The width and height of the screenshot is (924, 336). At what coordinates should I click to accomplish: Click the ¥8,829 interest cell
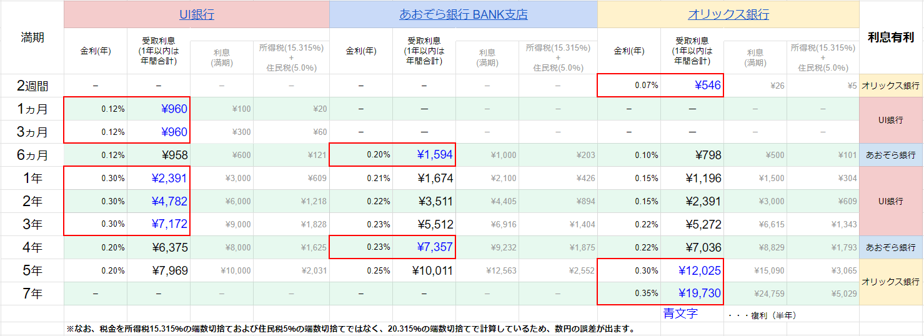coord(755,247)
